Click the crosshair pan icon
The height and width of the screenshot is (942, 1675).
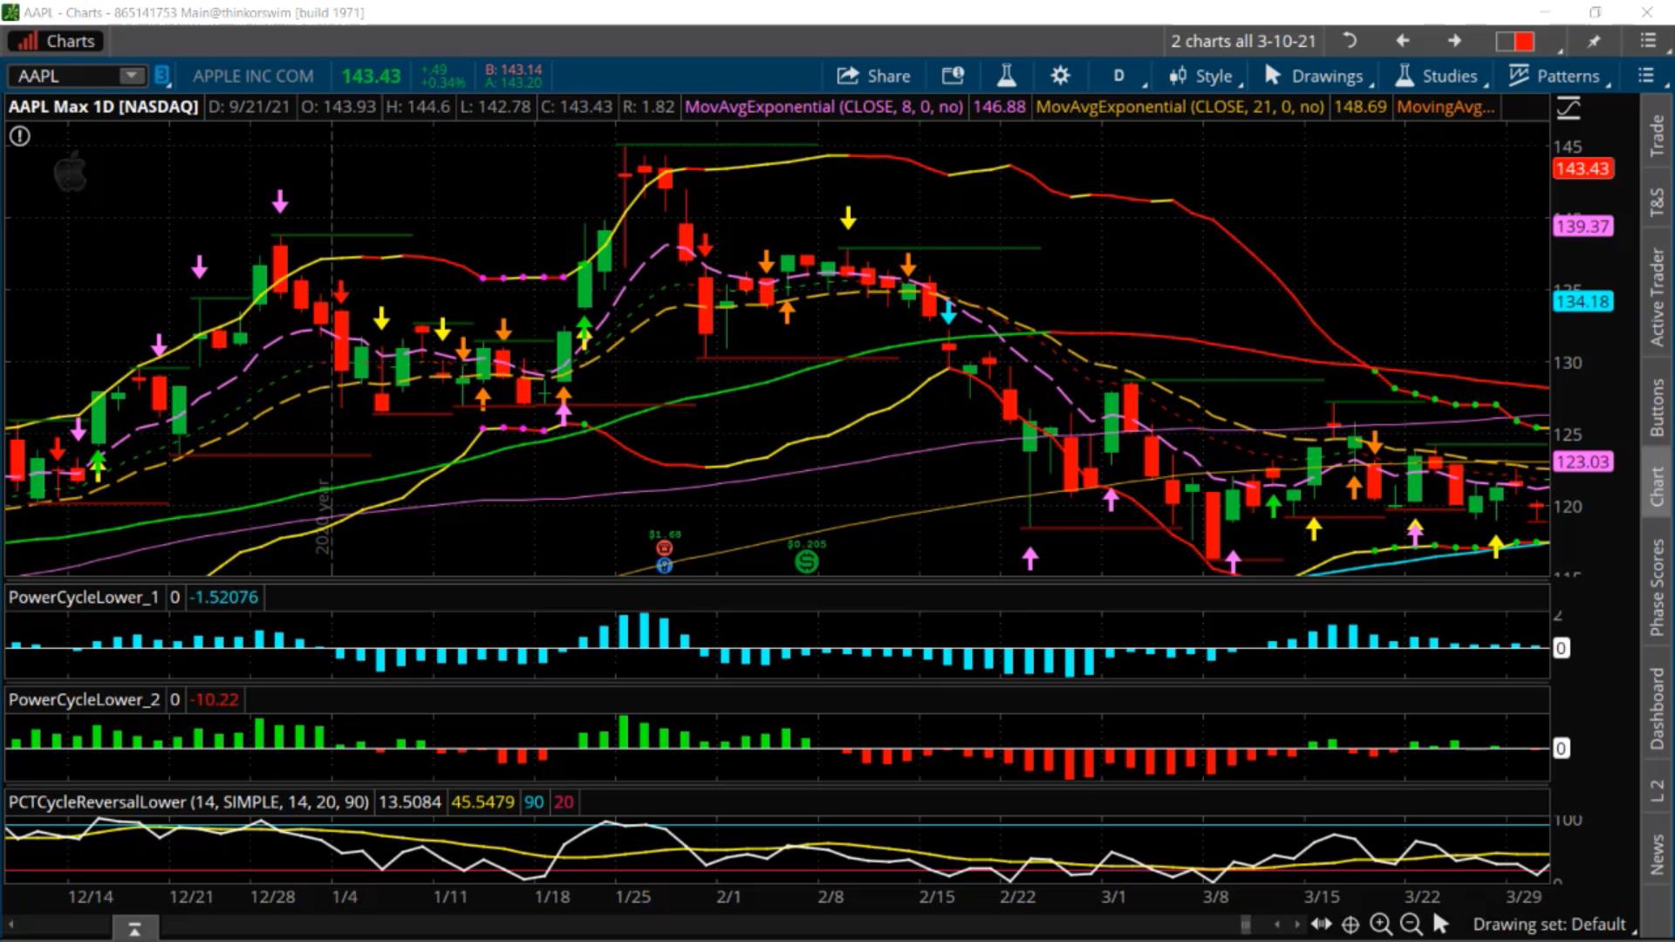tap(1350, 925)
